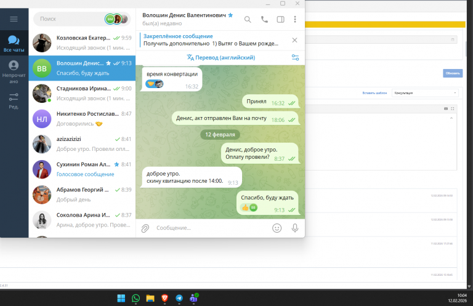
Task: Click the 'Вставить шаблон' link in background window
Action: tap(374, 93)
